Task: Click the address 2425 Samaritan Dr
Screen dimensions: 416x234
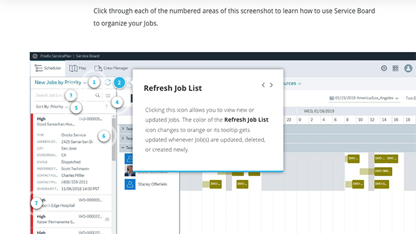Action: [77, 142]
